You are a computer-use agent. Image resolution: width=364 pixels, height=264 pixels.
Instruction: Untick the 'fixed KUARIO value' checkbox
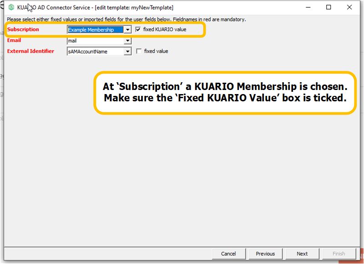[x=138, y=30]
